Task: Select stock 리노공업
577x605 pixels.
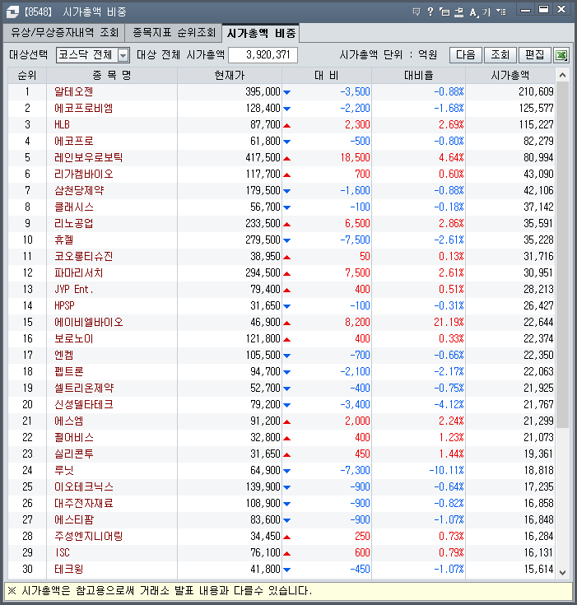Action: [x=74, y=223]
